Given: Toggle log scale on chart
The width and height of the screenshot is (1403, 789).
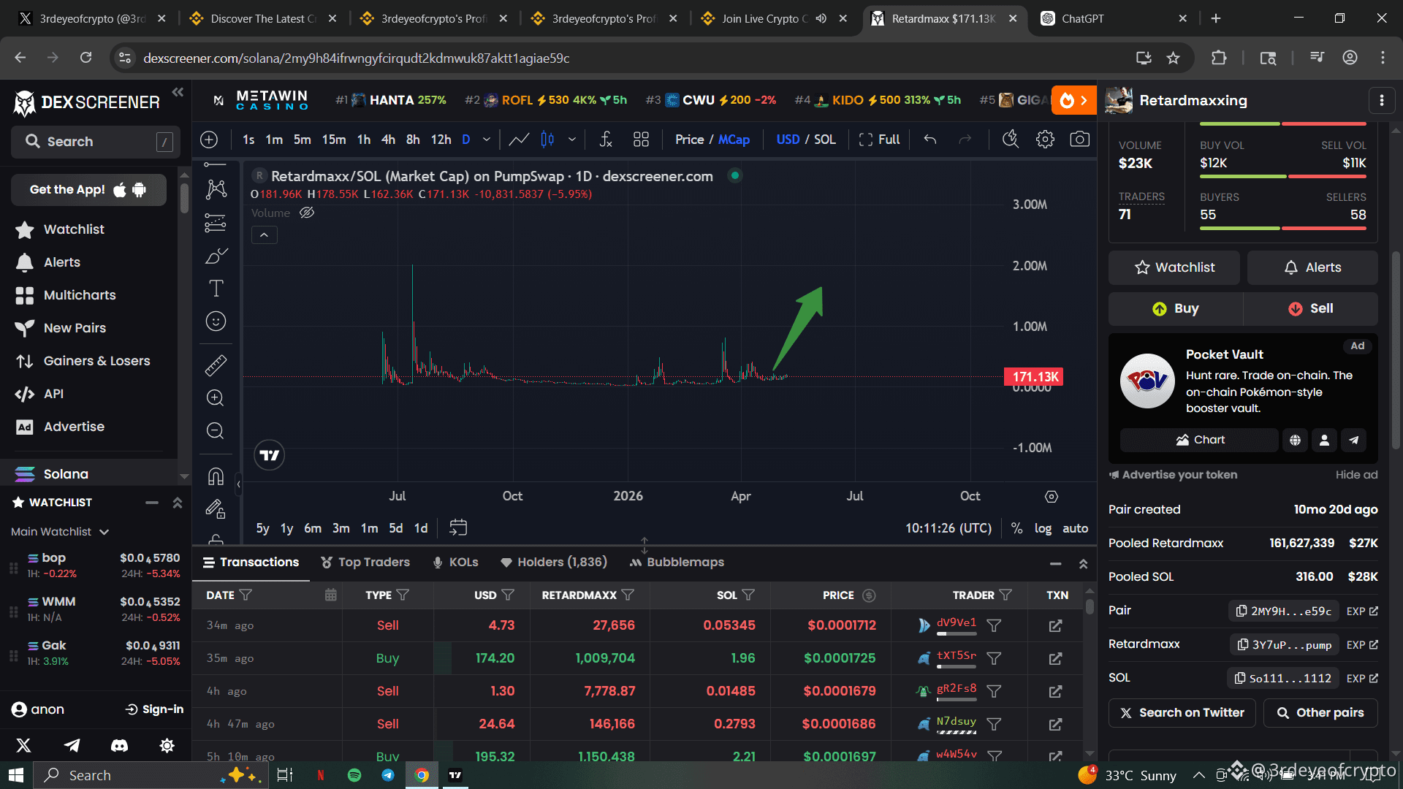Looking at the screenshot, I should pos(1043,528).
